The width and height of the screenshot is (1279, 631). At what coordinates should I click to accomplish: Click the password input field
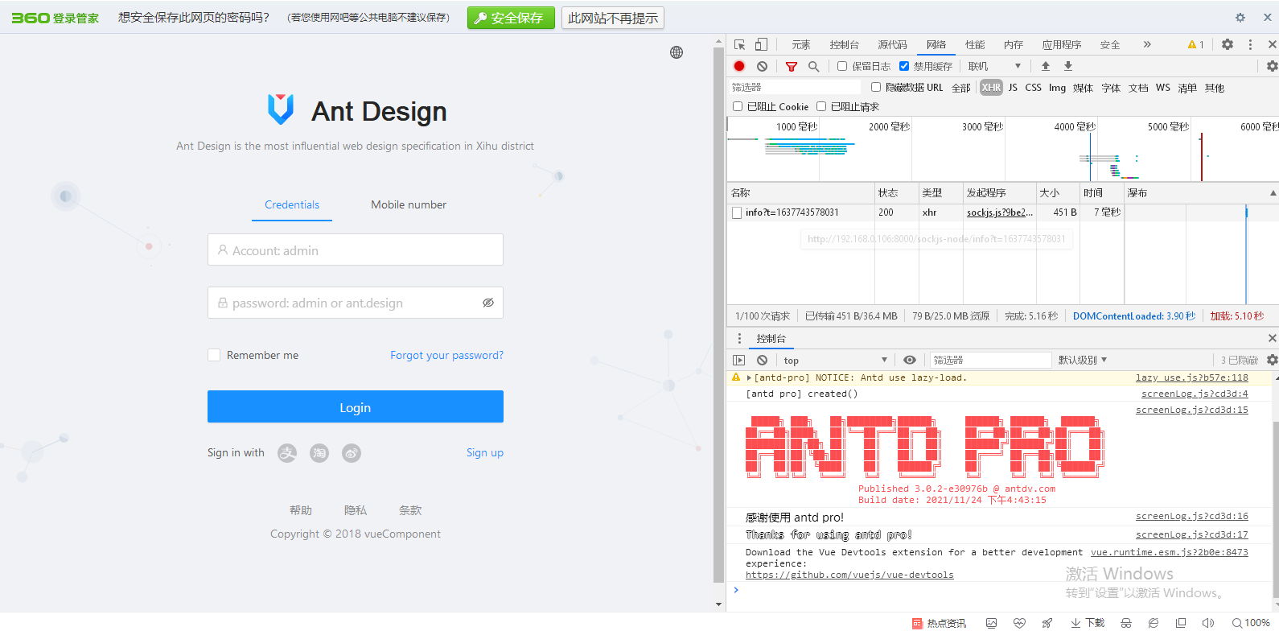coord(356,303)
